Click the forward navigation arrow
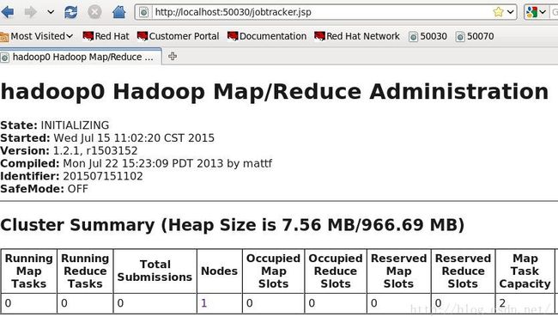The image size is (558, 323). point(31,13)
